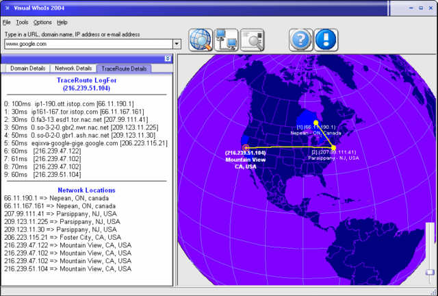Click the title bar X icon at left
The image size is (438, 296).
(x=8, y=8)
